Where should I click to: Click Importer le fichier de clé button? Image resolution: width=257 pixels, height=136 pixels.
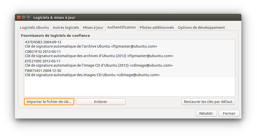pos(49,101)
